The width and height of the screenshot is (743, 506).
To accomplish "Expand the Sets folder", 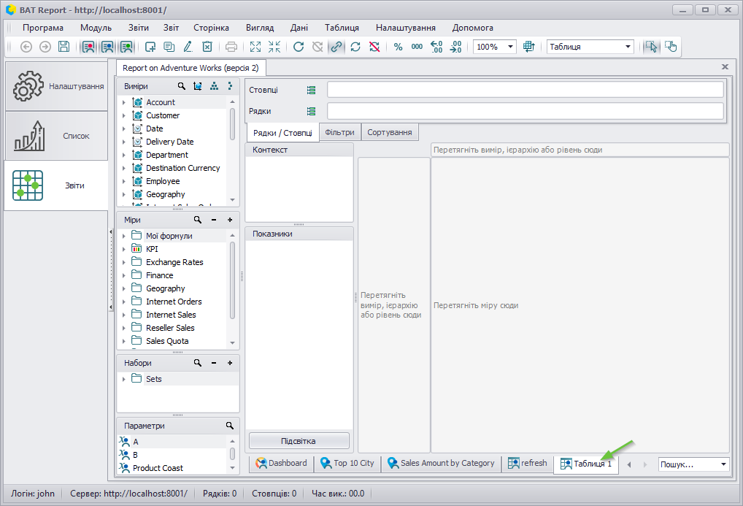I will click(x=124, y=378).
